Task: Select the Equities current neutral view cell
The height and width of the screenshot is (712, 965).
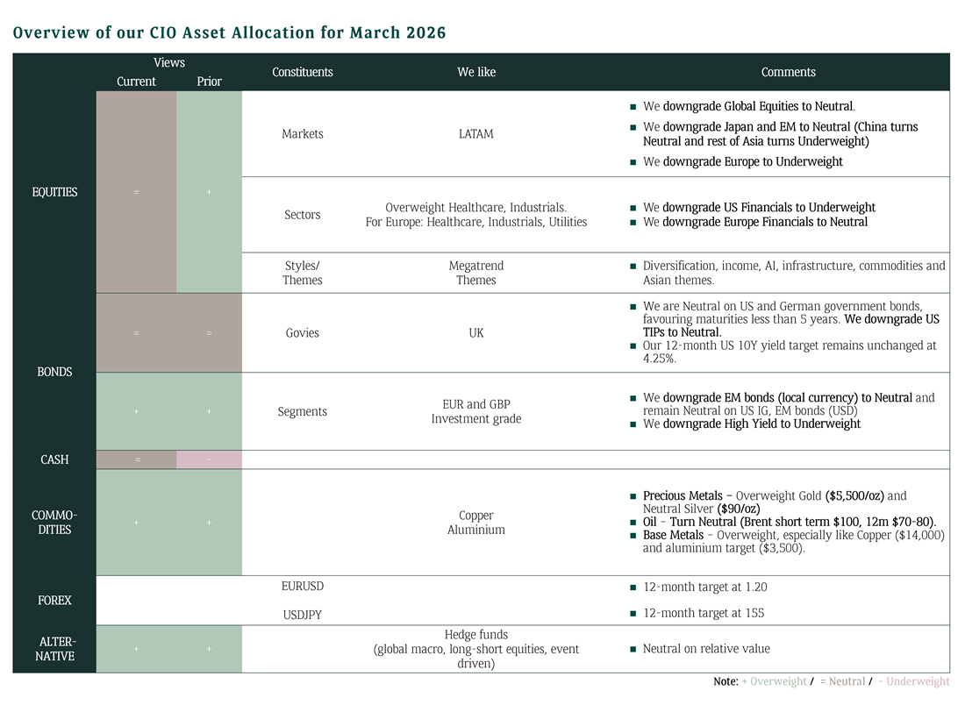Action: point(136,192)
